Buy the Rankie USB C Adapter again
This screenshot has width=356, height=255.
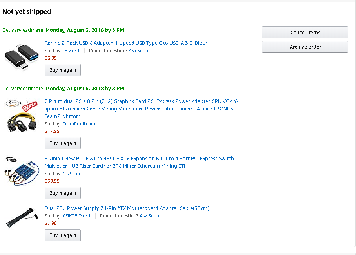(63, 70)
